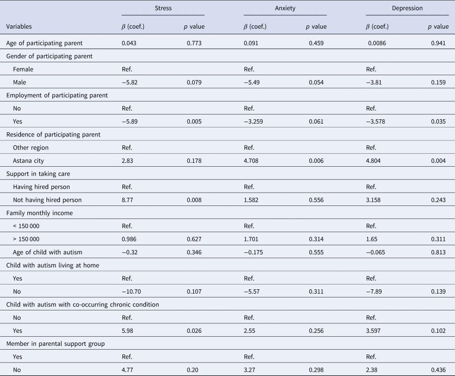The image size is (455, 376).
Task: Click the Anxiety column group header
Action: click(x=285, y=8)
